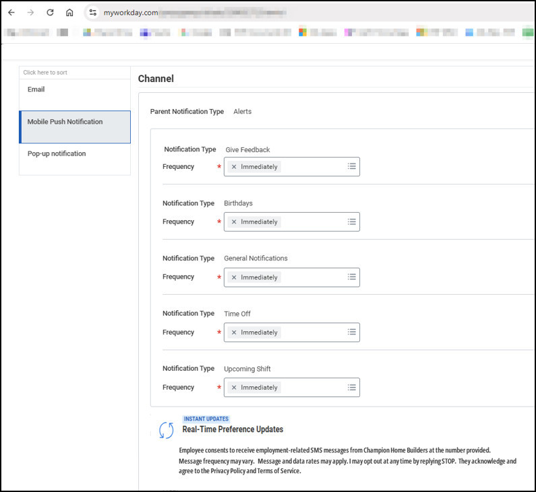Click the browser forward arrow
This screenshot has height=492, width=536.
31,13
